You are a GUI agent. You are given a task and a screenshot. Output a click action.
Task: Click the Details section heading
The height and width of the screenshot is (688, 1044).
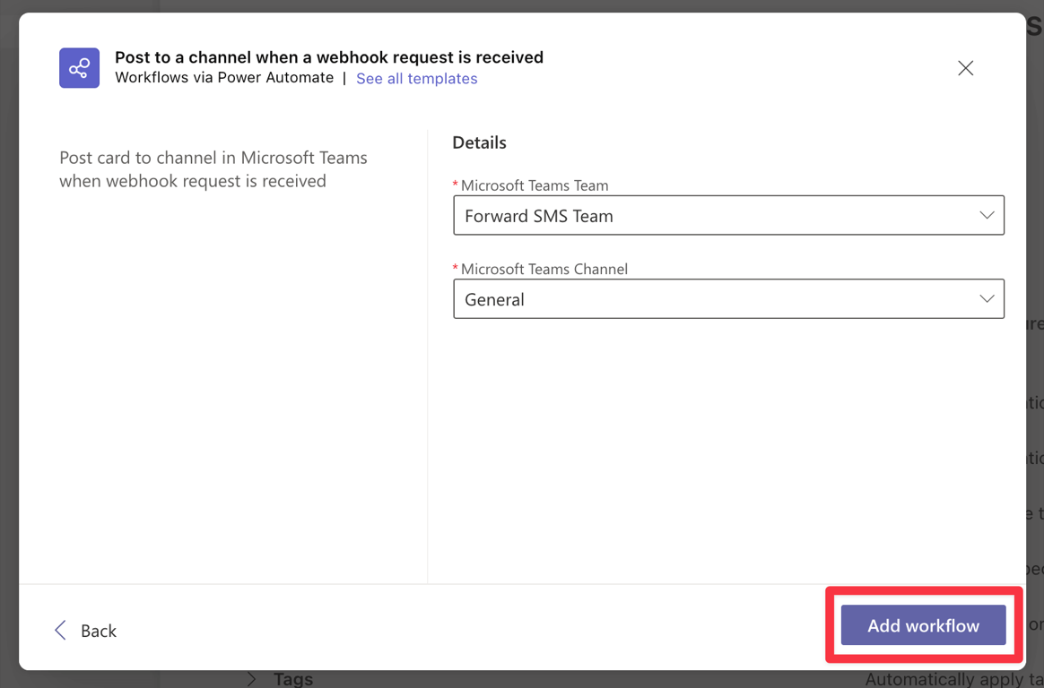(479, 142)
